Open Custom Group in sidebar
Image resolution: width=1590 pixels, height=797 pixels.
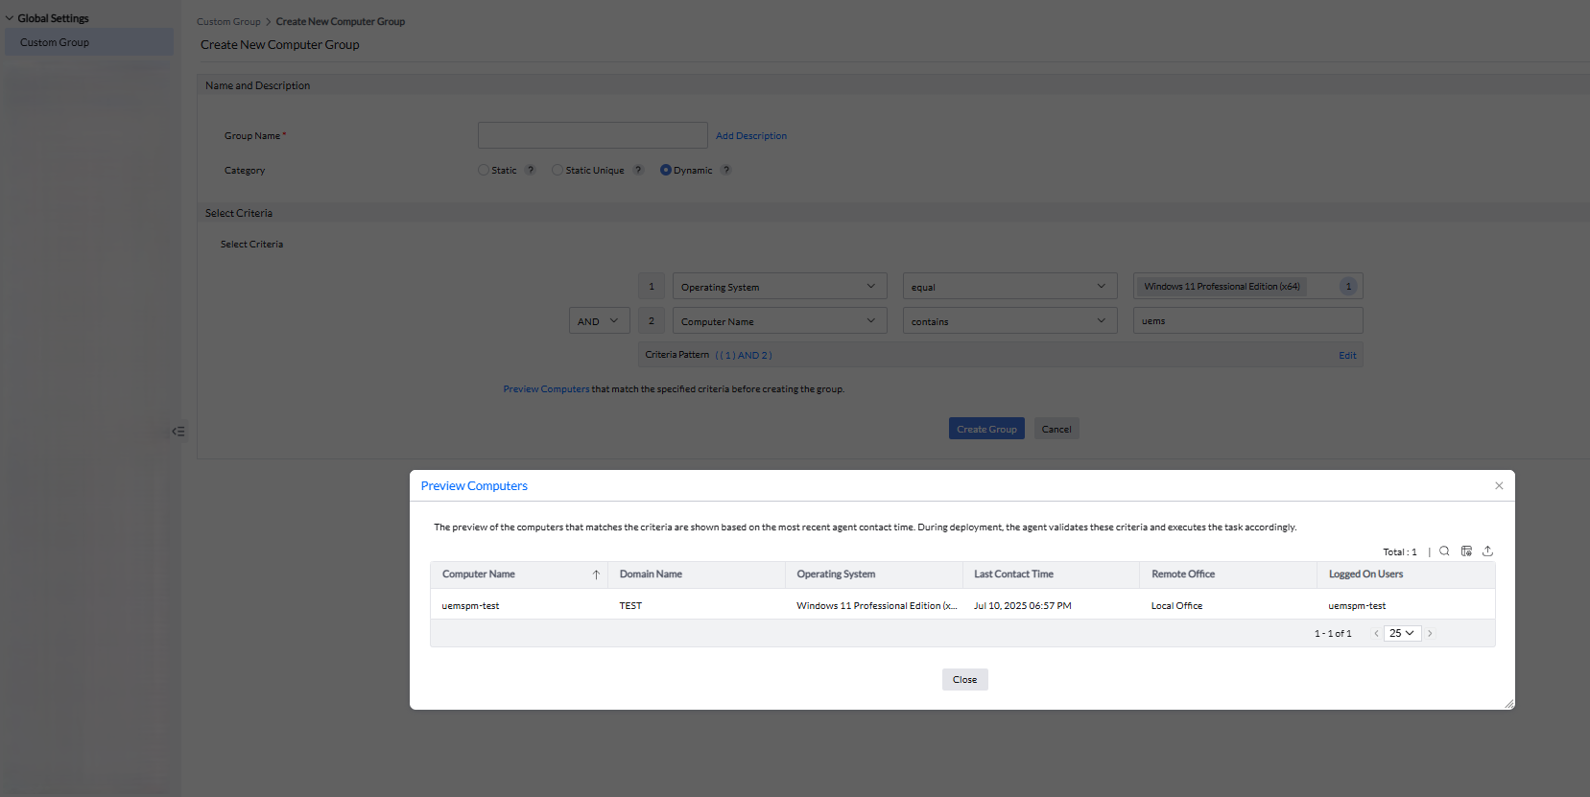[55, 42]
